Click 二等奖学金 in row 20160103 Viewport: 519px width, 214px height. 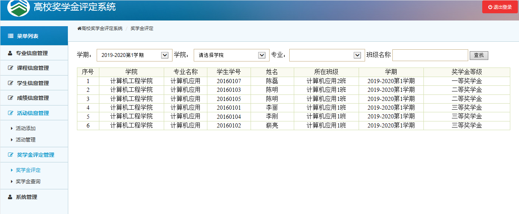pos(467,90)
